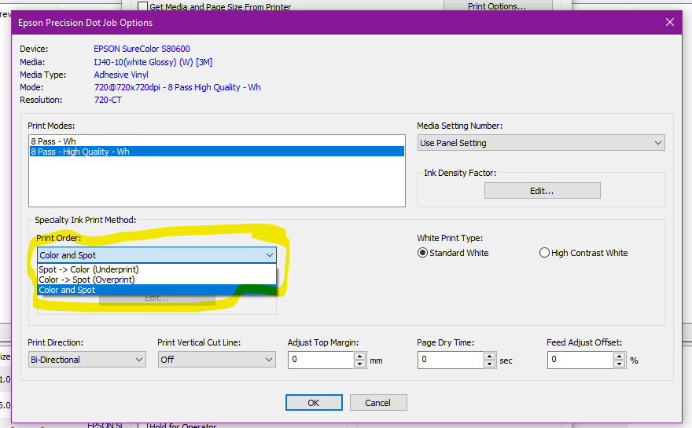
Task: Click the Ink Density Factor Edit button
Action: pos(542,191)
